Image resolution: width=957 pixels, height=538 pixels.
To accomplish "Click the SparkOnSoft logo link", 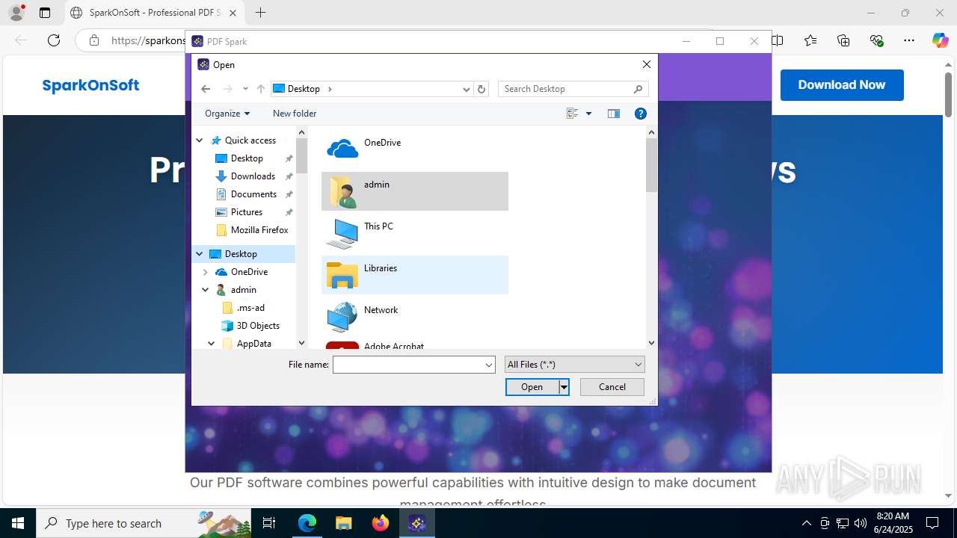I will (90, 85).
